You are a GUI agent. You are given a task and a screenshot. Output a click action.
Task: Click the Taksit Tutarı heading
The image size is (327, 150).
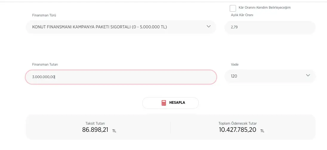(x=95, y=123)
